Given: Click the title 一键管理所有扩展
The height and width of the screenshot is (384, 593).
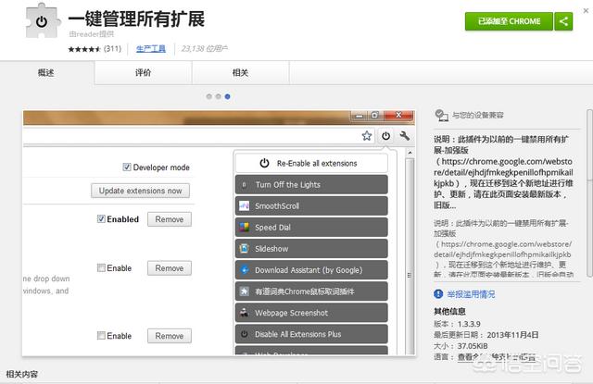Looking at the screenshot, I should 136,19.
